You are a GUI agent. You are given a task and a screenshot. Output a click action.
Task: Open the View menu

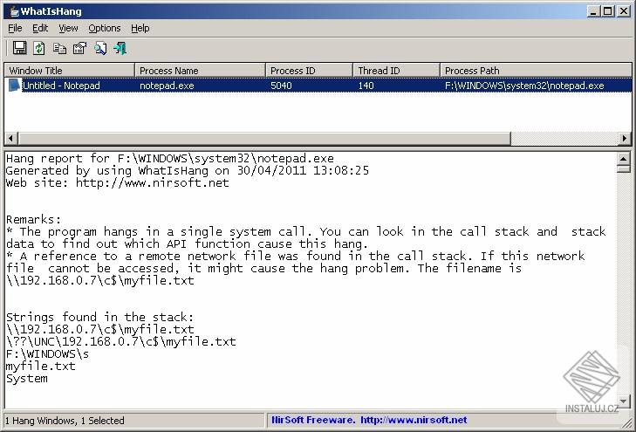coord(68,28)
